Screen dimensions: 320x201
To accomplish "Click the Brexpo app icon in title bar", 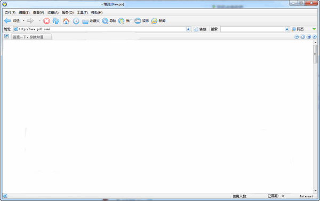I will [x=4, y=4].
